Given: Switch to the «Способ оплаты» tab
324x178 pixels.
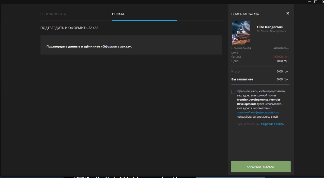Looking at the screenshot, I should [53, 14].
